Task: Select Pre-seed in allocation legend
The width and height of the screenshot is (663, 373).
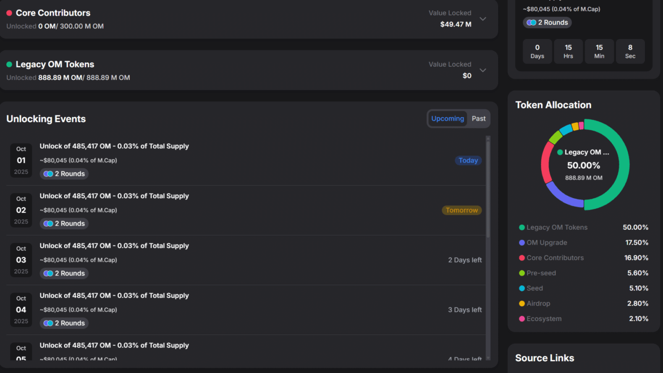Action: [x=541, y=273]
